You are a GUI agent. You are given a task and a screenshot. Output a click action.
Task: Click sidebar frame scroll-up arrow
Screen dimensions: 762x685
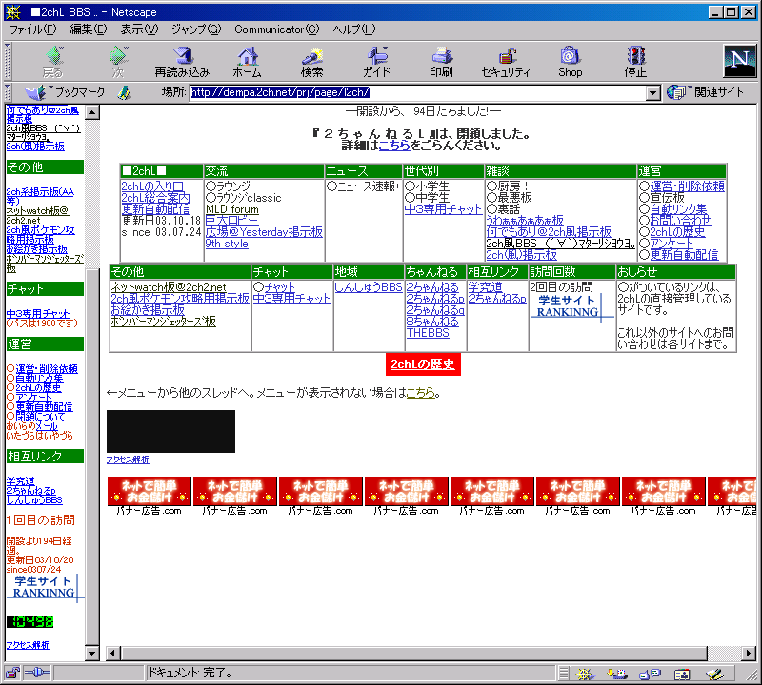point(91,113)
